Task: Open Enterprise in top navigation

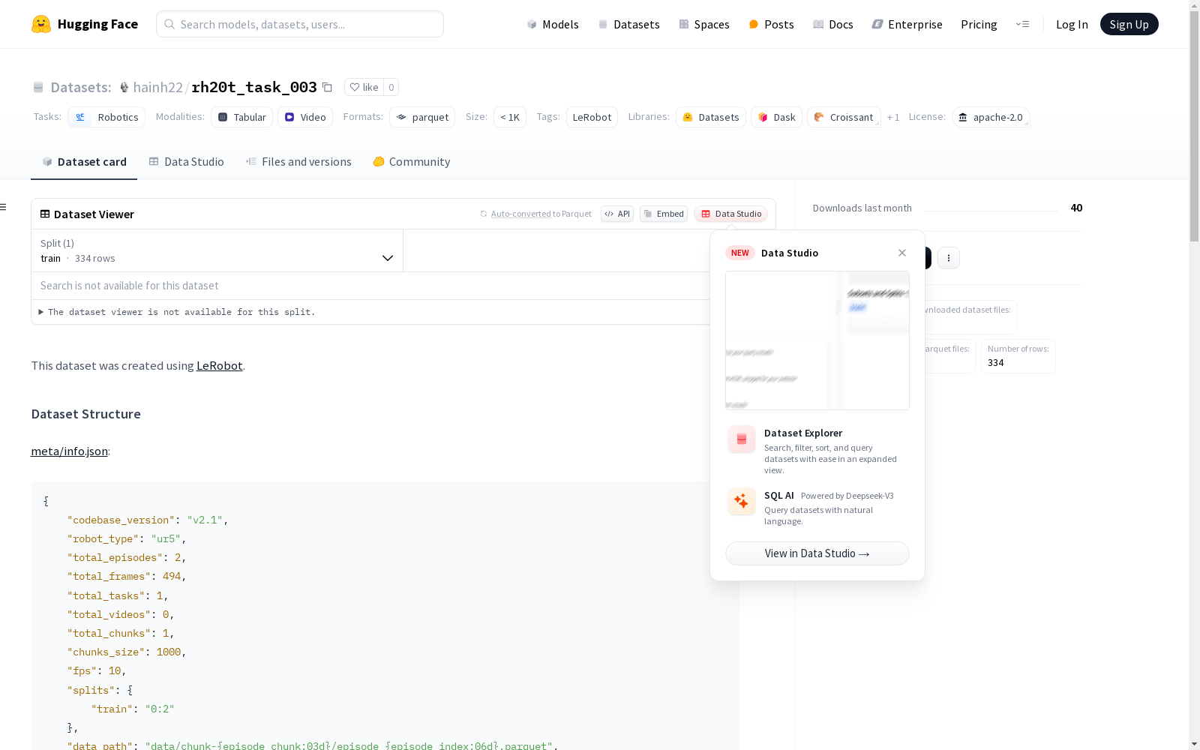Action: click(x=907, y=24)
